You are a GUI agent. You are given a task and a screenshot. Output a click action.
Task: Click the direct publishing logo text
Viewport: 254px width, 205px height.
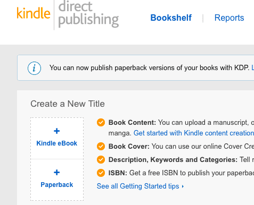[x=88, y=14]
